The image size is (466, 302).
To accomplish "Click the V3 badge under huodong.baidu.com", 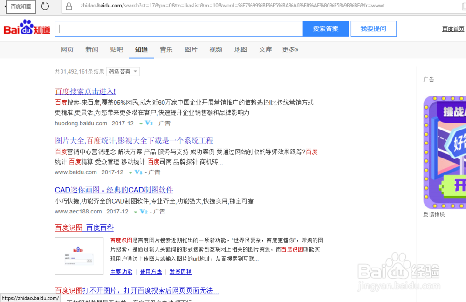I will 149,123.
